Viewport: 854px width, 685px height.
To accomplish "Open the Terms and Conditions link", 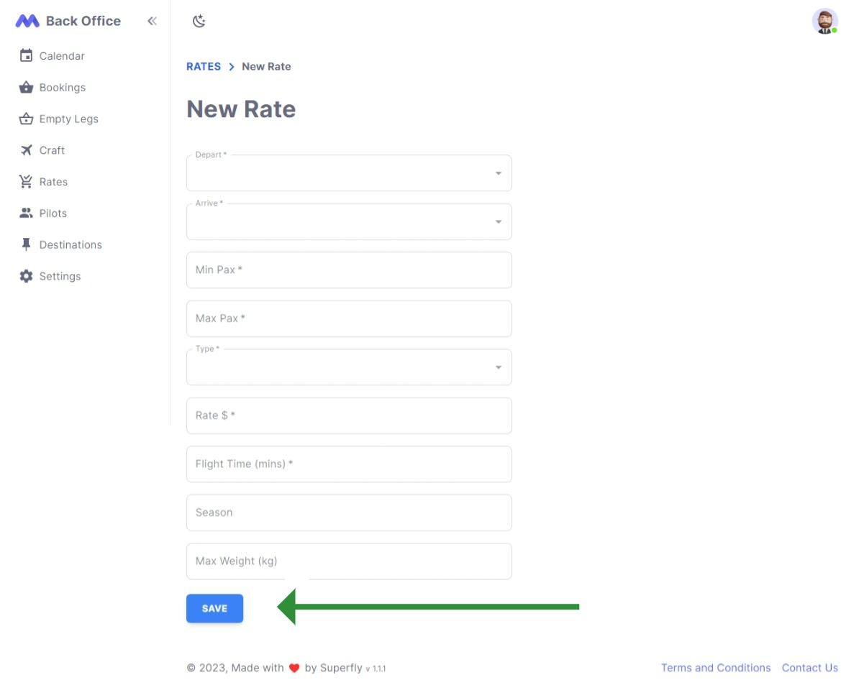I will click(x=716, y=668).
